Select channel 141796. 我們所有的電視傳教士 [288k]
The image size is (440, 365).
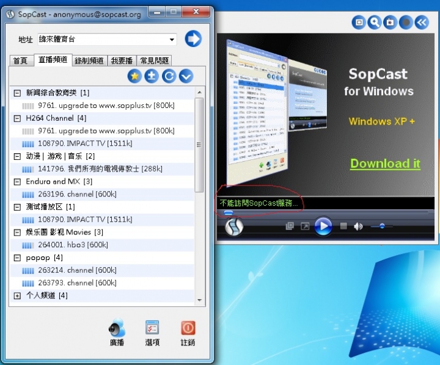pos(102,168)
